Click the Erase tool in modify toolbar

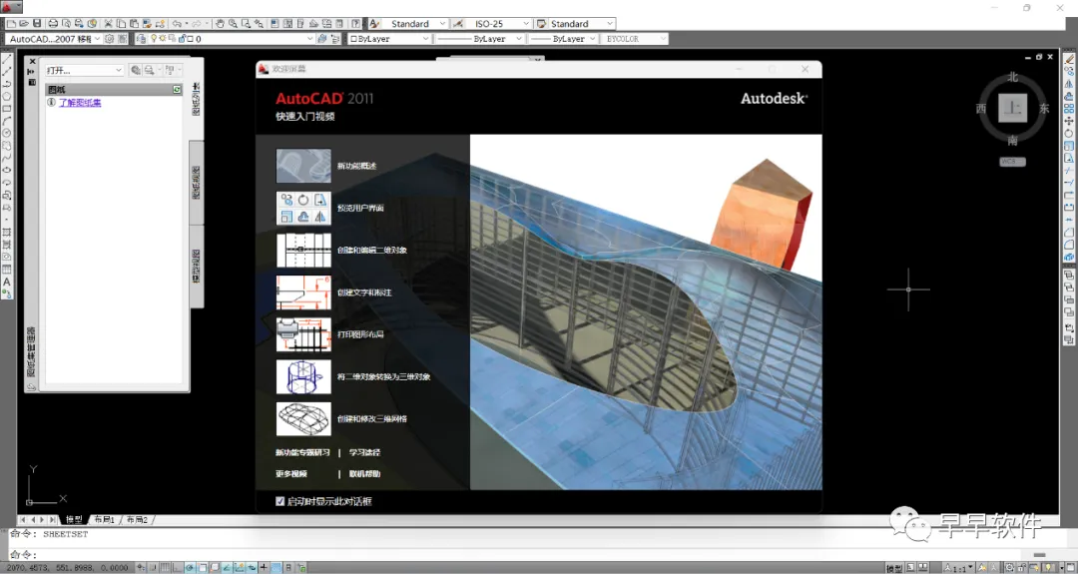click(1069, 60)
